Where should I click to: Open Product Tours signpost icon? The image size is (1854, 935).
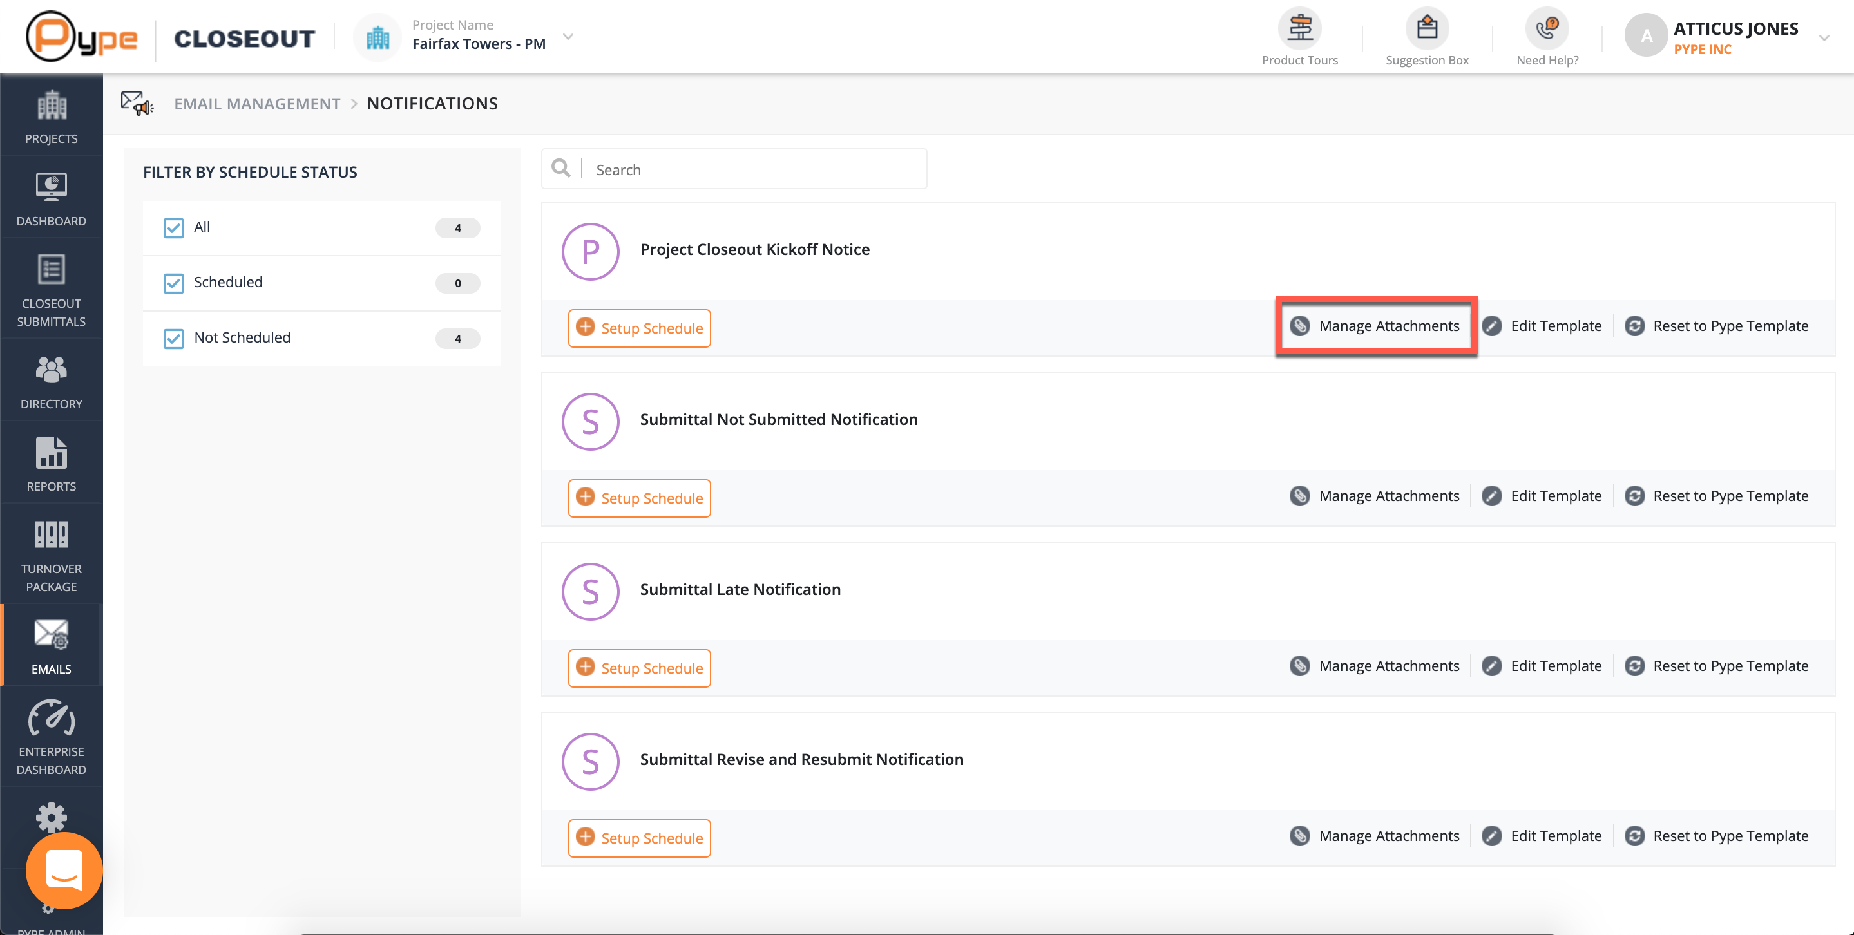pyautogui.click(x=1299, y=29)
